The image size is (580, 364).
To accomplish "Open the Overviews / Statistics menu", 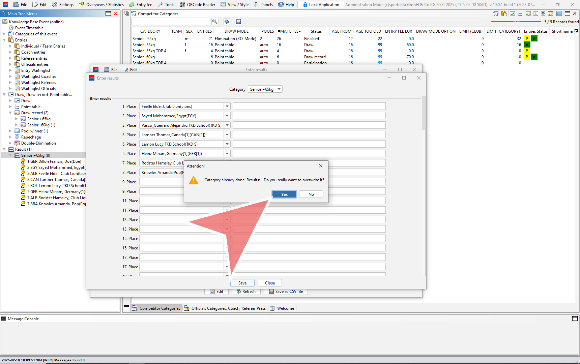I will [x=101, y=4].
